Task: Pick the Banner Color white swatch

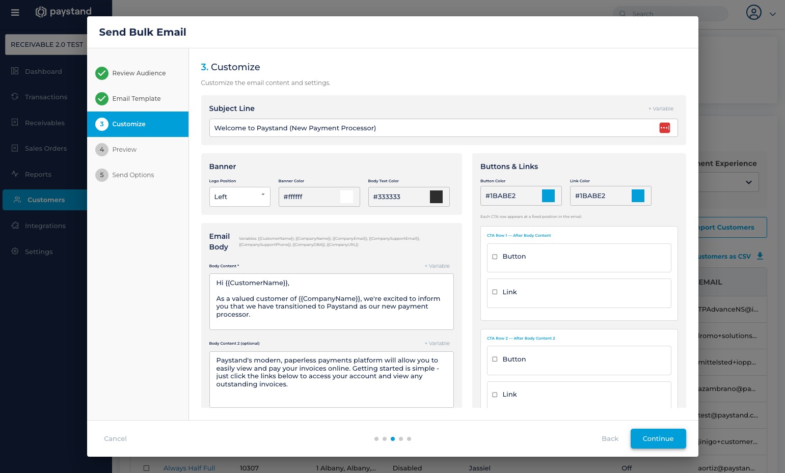Action: [x=346, y=197]
